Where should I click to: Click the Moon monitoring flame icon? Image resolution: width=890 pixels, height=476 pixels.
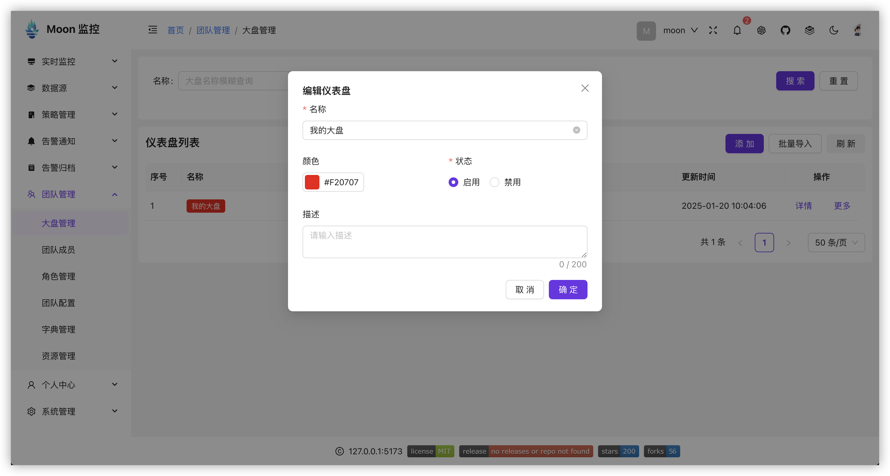32,30
